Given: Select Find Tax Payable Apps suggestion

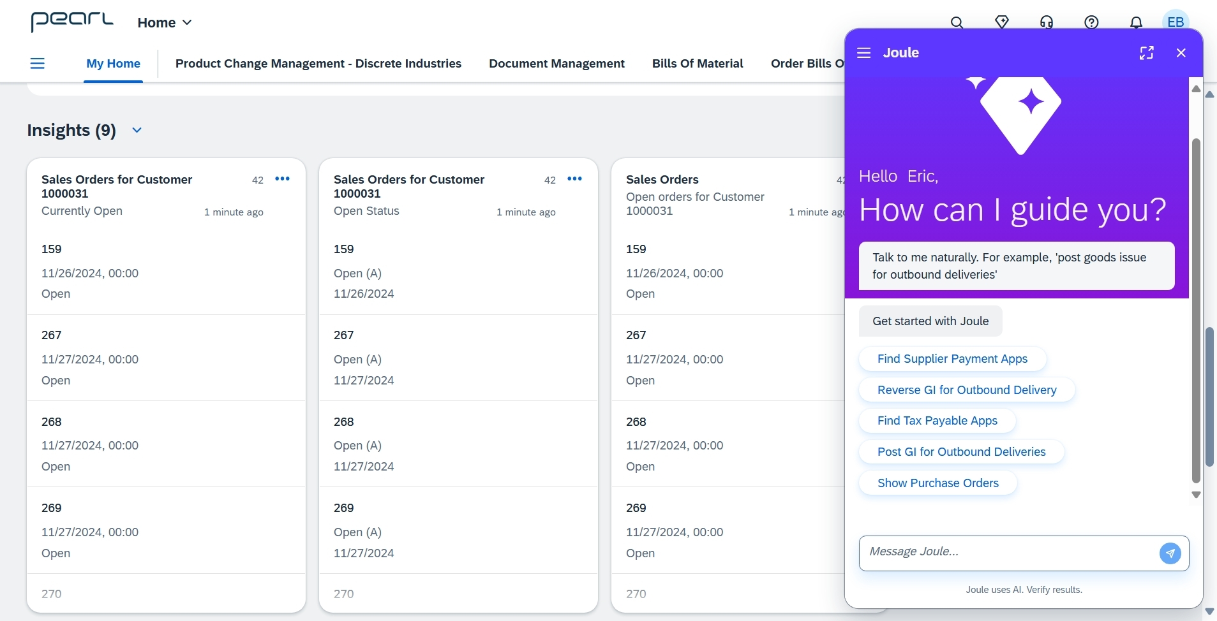Looking at the screenshot, I should coord(937,421).
